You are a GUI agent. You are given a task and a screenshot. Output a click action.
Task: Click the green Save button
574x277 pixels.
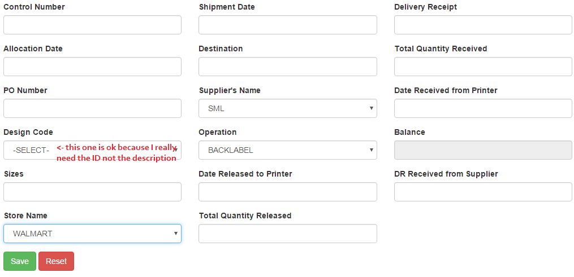coord(20,261)
